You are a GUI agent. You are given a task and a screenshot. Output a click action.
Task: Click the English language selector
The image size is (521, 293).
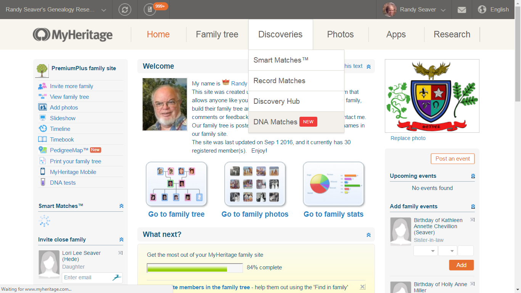pos(500,10)
